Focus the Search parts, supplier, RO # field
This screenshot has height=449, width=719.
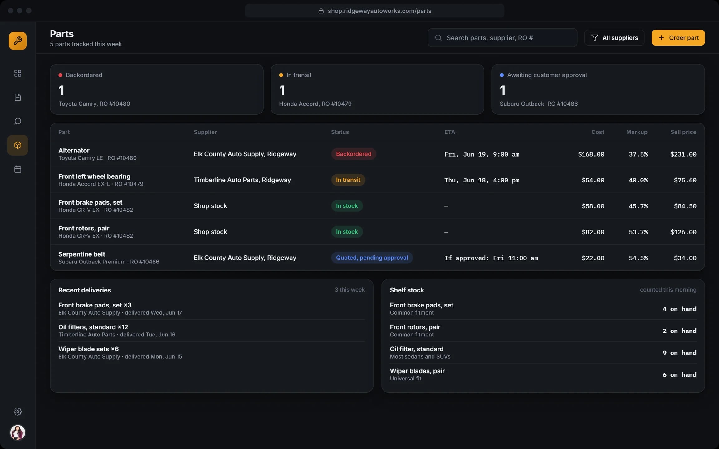[502, 38]
